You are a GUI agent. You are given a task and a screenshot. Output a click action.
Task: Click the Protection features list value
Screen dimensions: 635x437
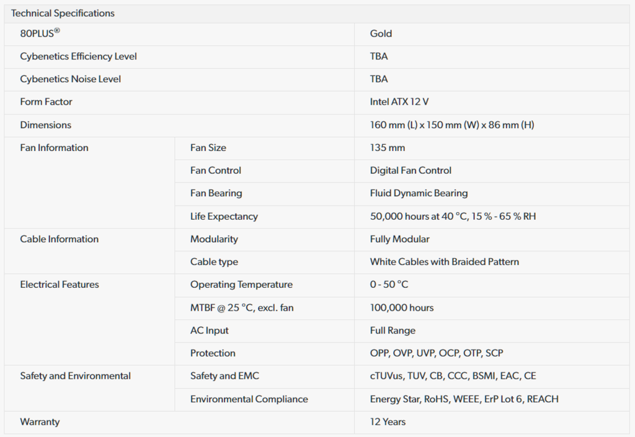(x=436, y=353)
